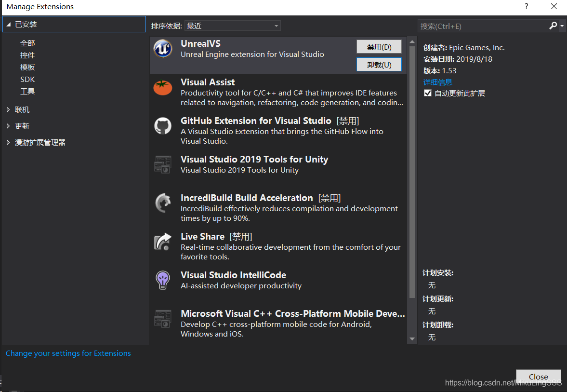This screenshot has height=392, width=567.
Task: Click the Epic Games, Inc. creator text
Action: coord(477,47)
